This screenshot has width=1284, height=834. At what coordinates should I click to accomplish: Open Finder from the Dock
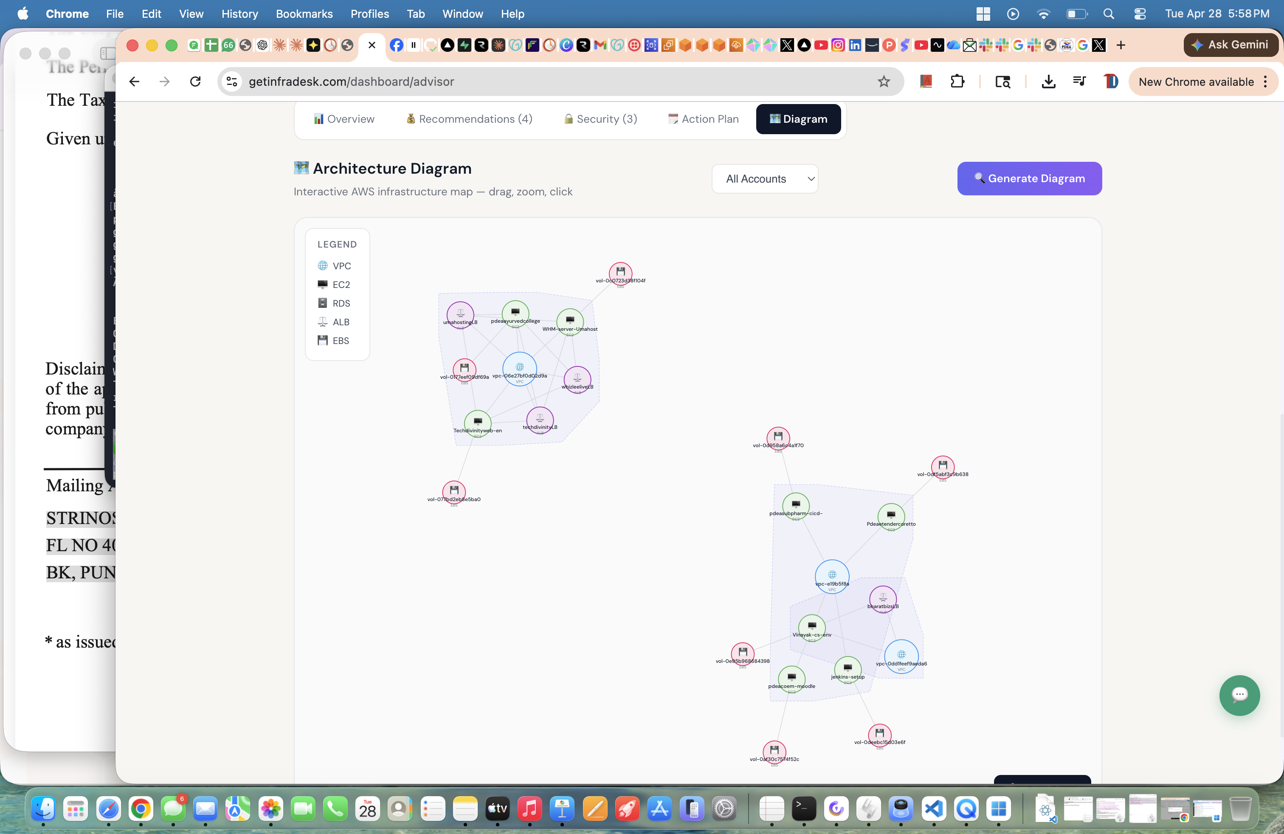click(44, 809)
